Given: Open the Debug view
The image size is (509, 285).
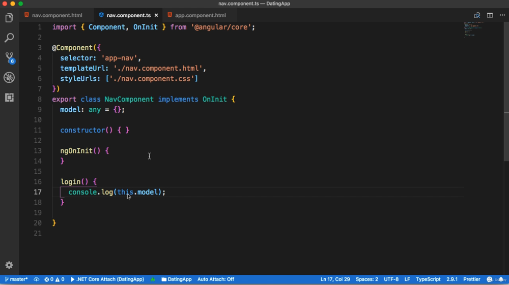Looking at the screenshot, I should tap(9, 77).
